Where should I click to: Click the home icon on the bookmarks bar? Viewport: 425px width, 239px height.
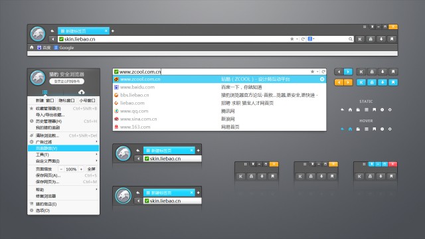32,47
